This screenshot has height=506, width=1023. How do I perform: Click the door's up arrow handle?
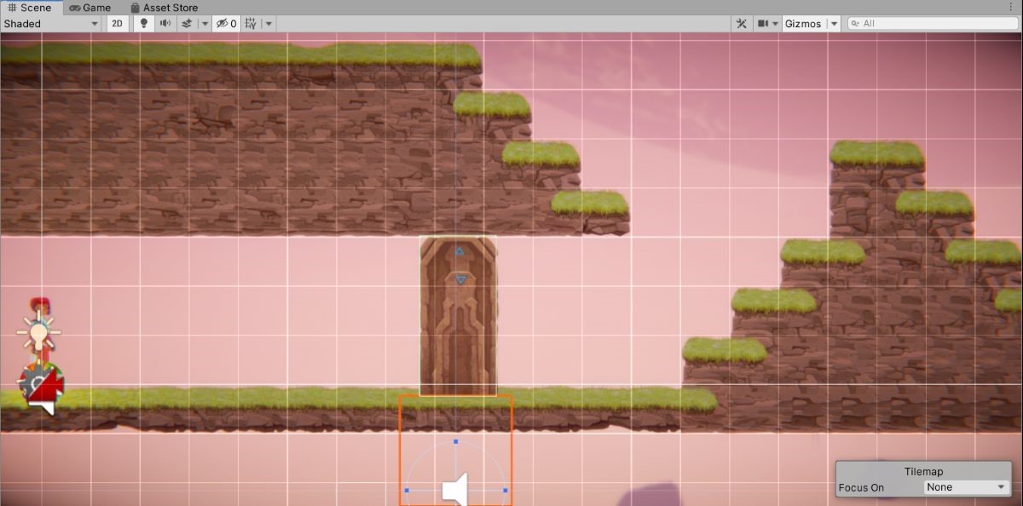pos(459,251)
